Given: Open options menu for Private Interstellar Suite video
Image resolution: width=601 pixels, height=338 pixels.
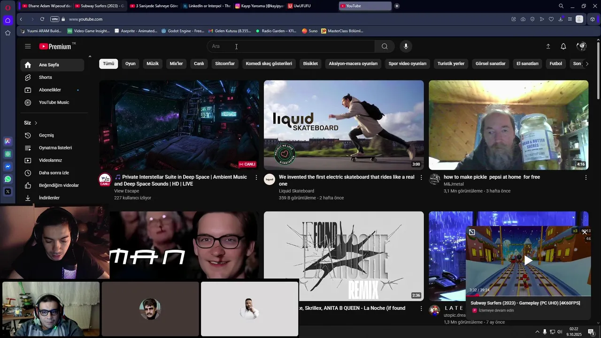Looking at the screenshot, I should (x=256, y=177).
